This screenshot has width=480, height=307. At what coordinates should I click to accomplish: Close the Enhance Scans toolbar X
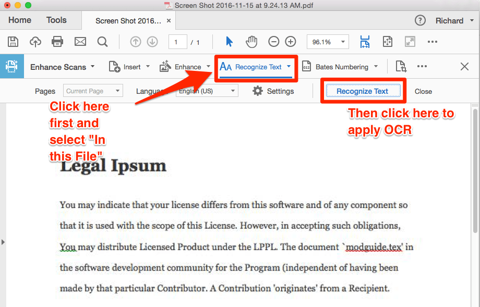point(464,66)
